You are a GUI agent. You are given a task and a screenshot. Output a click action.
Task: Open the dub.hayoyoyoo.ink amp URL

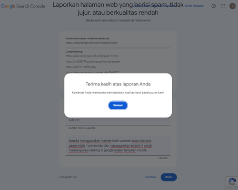click(92, 56)
